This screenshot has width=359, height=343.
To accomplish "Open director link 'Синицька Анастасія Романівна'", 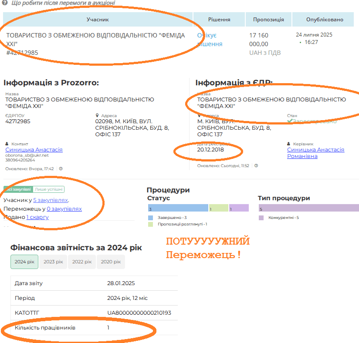I will (315, 153).
